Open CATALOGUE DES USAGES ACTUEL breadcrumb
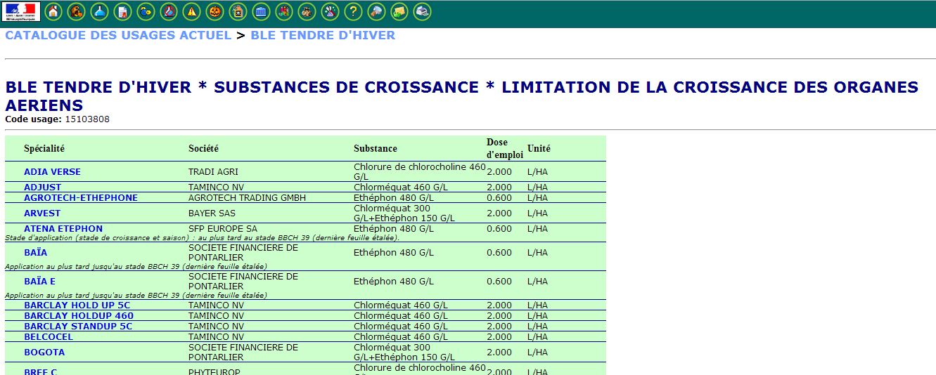Viewport: 936px width, 375px height. 118,35
